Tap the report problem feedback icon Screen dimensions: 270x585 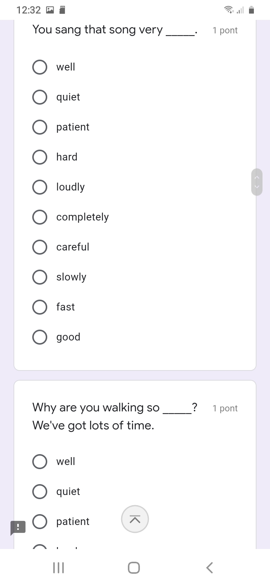tap(18, 527)
